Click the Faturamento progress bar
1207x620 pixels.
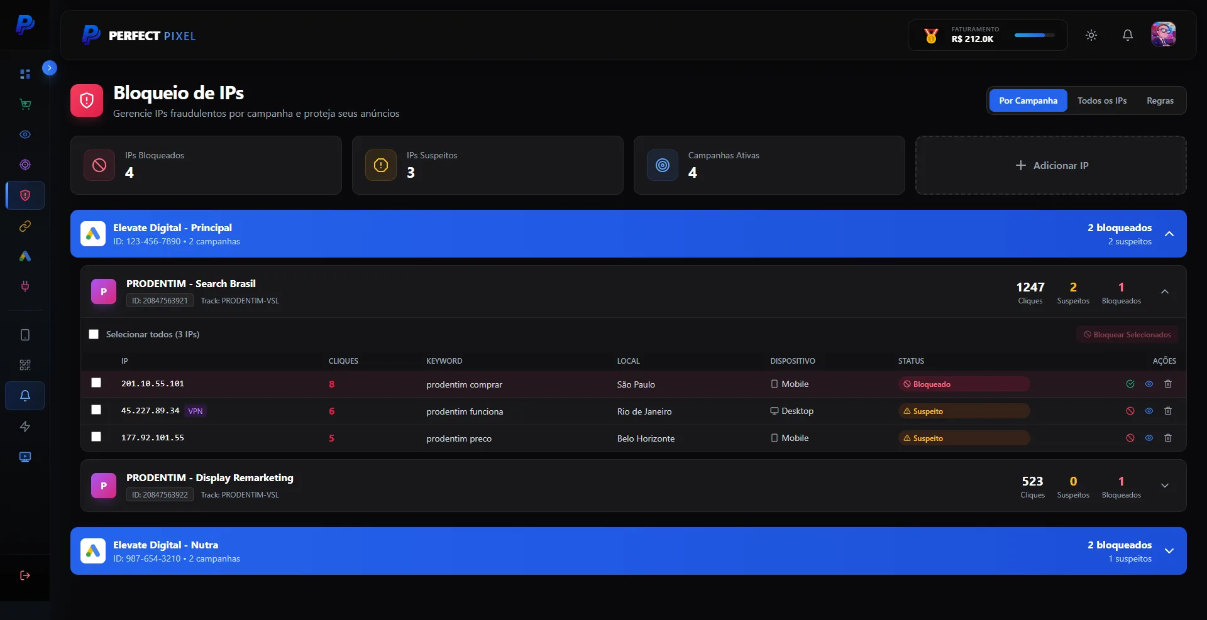tap(1034, 35)
